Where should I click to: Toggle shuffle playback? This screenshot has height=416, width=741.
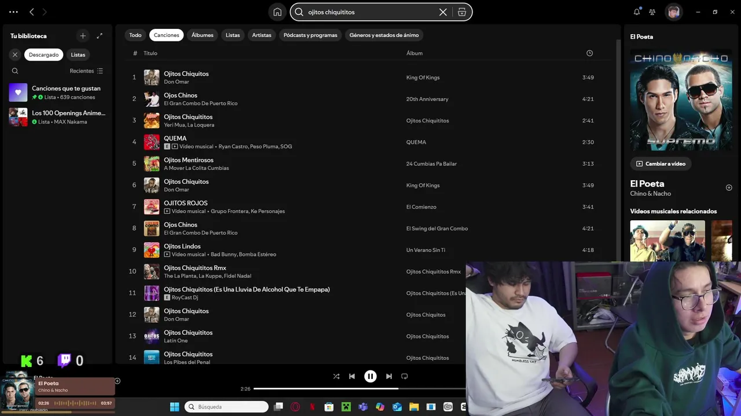[336, 376]
